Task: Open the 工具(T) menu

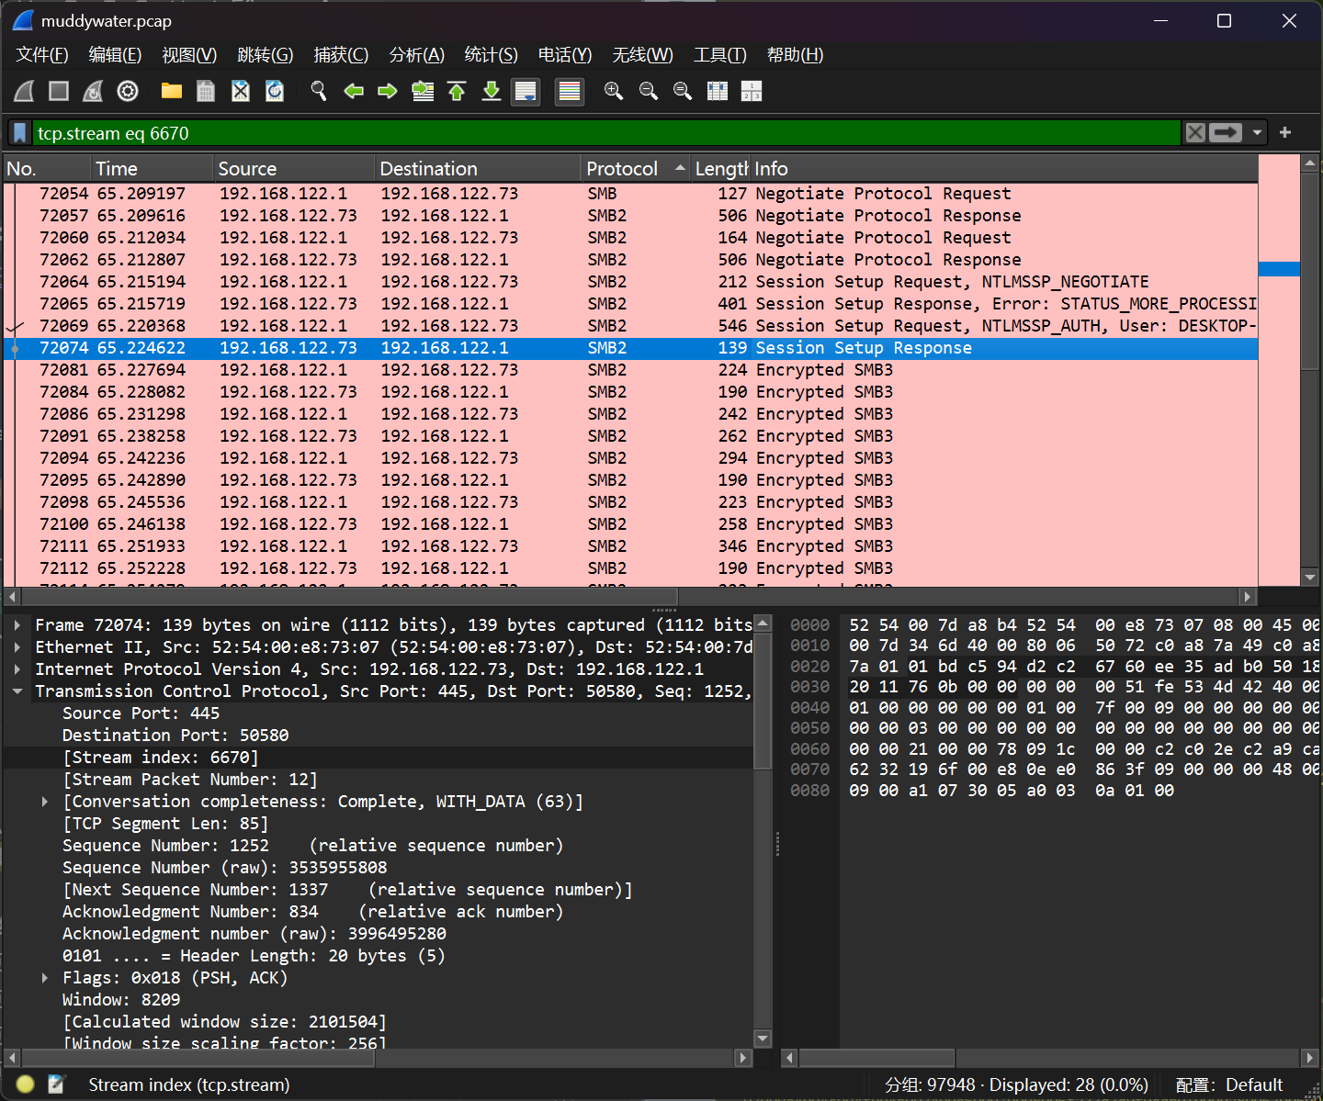Action: tap(719, 55)
